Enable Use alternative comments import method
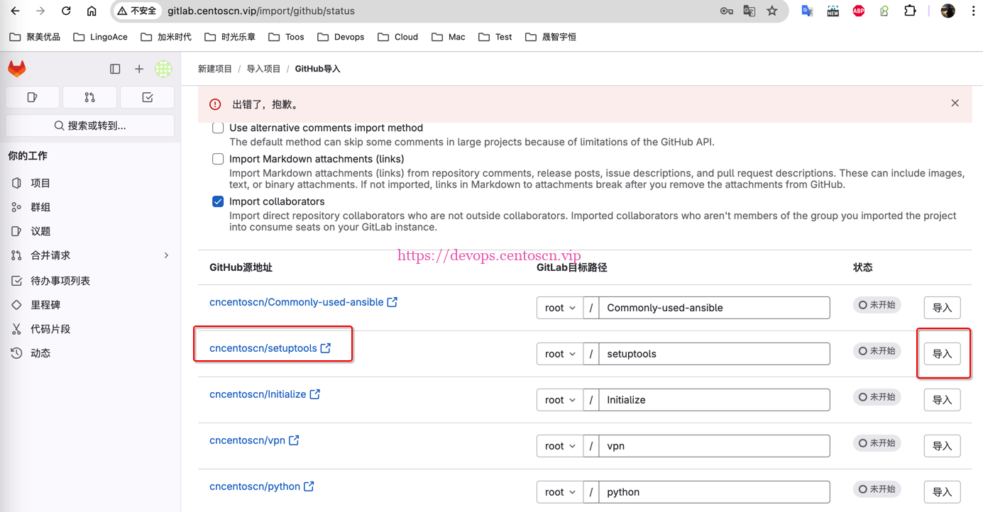This screenshot has width=983, height=512. pyautogui.click(x=218, y=128)
